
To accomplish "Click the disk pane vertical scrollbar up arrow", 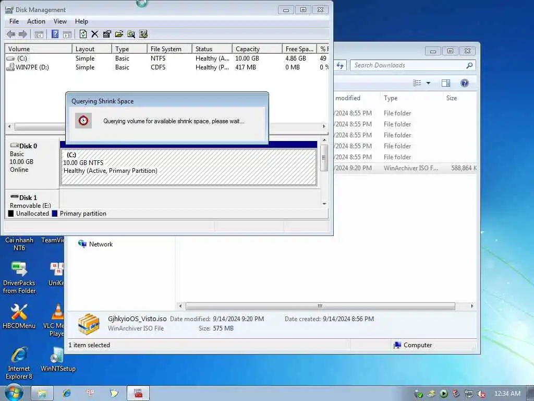I will point(324,140).
